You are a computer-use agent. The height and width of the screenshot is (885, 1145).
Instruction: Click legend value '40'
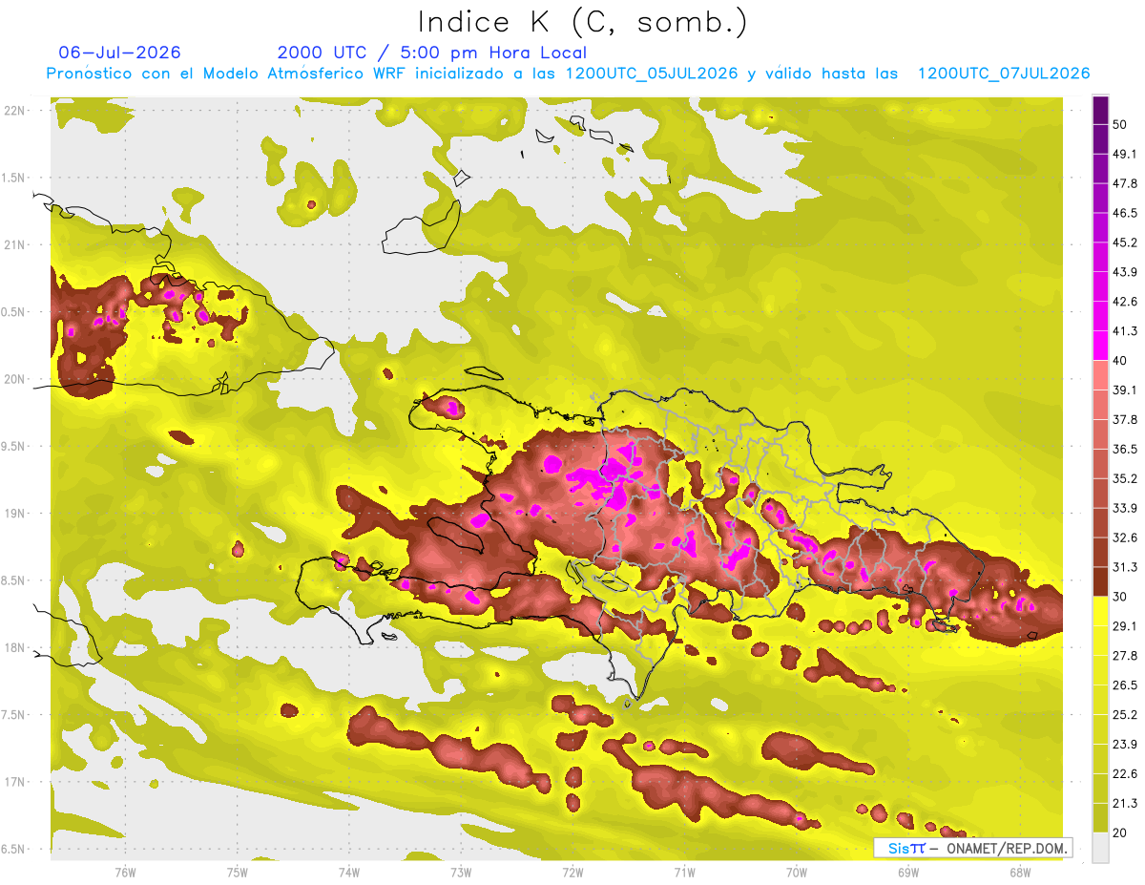tap(1121, 361)
